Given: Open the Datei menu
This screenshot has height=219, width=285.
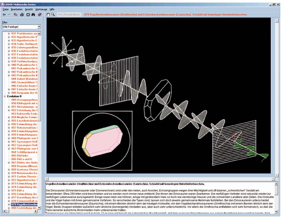Looking at the screenshot, I should pyautogui.click(x=5, y=9).
